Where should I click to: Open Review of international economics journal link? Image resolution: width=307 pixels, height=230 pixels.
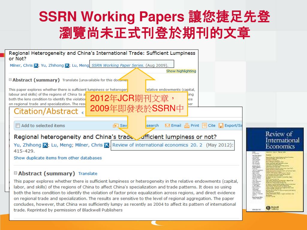click(150, 145)
